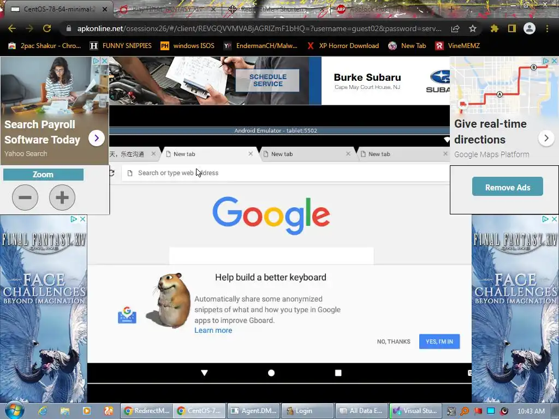
Task: Zoom in with the plus button
Action: [62, 197]
